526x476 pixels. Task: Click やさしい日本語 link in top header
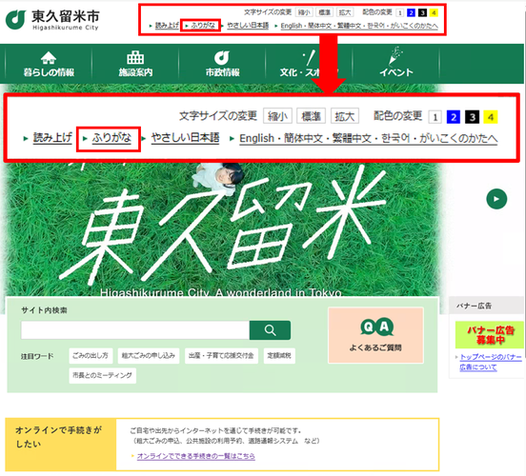click(x=248, y=26)
